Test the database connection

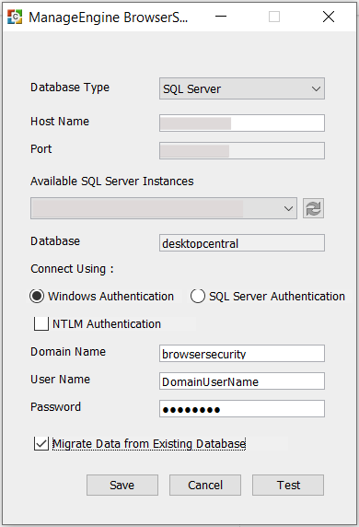288,485
